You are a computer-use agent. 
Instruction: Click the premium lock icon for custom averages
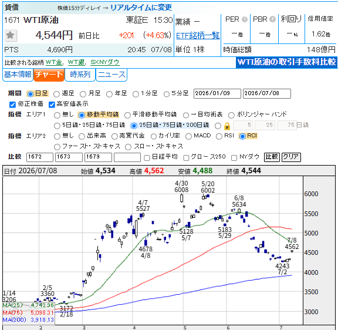227,126
